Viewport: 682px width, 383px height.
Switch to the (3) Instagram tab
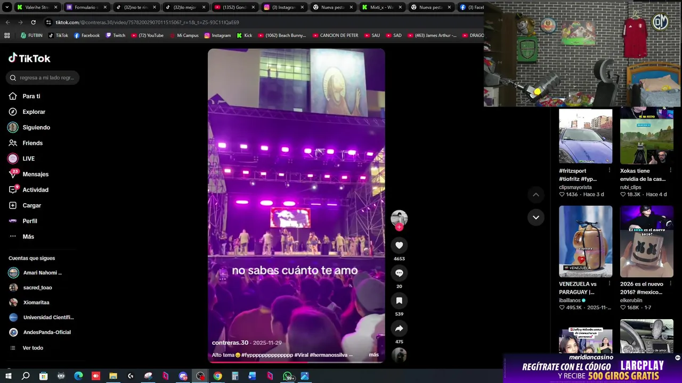point(284,7)
